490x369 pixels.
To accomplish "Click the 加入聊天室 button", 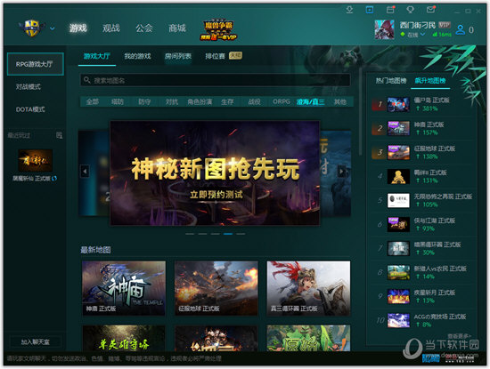I will pyautogui.click(x=36, y=341).
